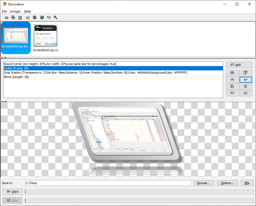Click the copy decoration icon button
This screenshot has width=256, height=206.
pyautogui.click(x=232, y=86)
